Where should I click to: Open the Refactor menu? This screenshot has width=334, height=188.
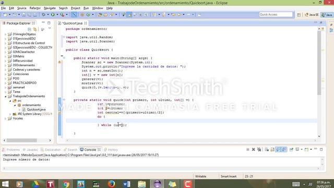(x=35, y=8)
